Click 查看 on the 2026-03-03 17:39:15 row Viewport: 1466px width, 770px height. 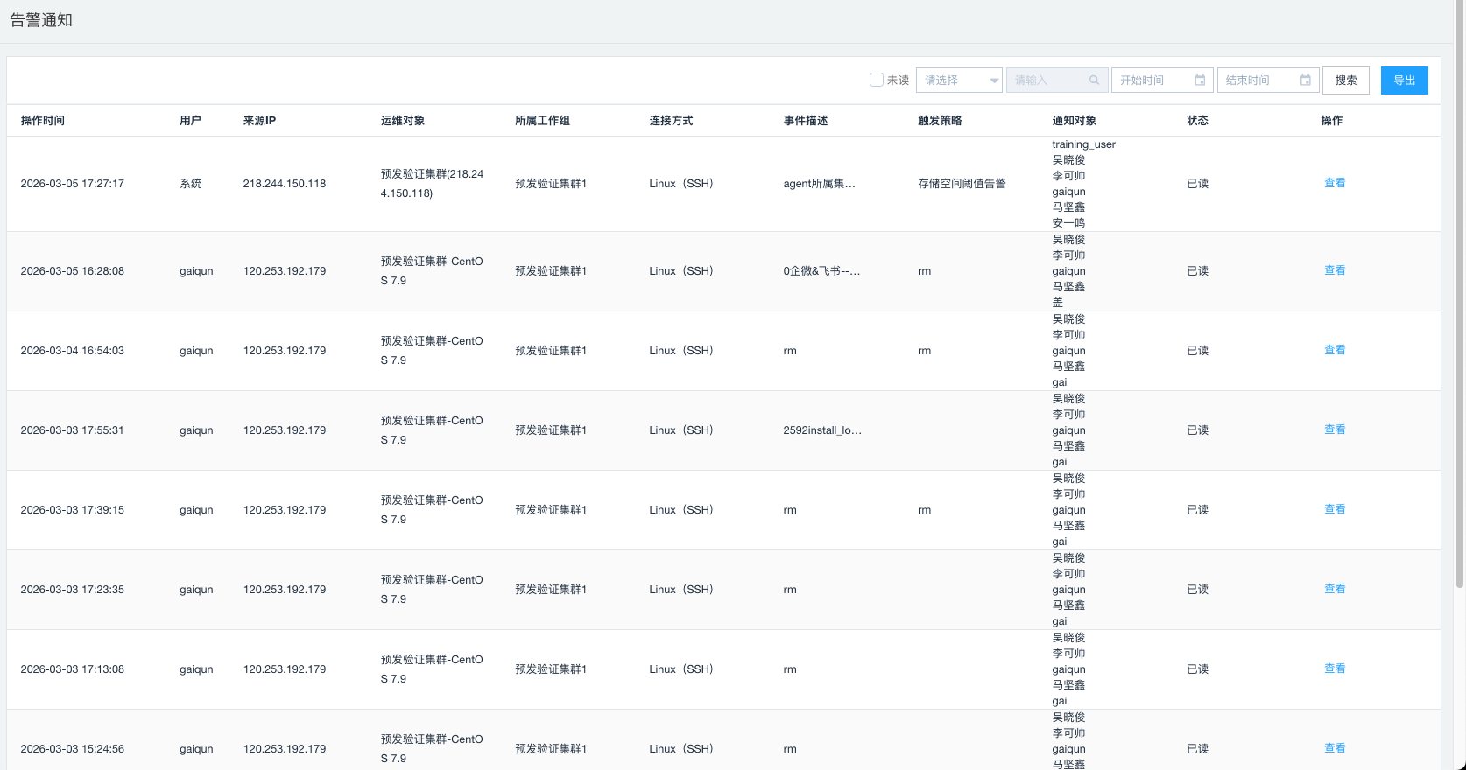pyautogui.click(x=1334, y=509)
